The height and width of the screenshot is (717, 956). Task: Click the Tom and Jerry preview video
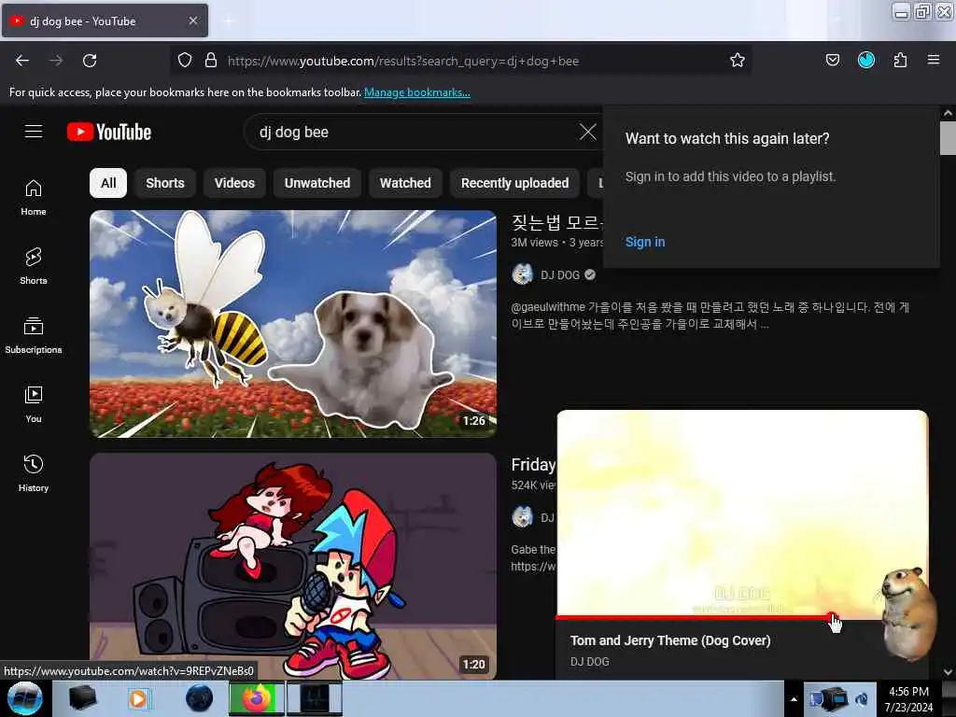742,513
